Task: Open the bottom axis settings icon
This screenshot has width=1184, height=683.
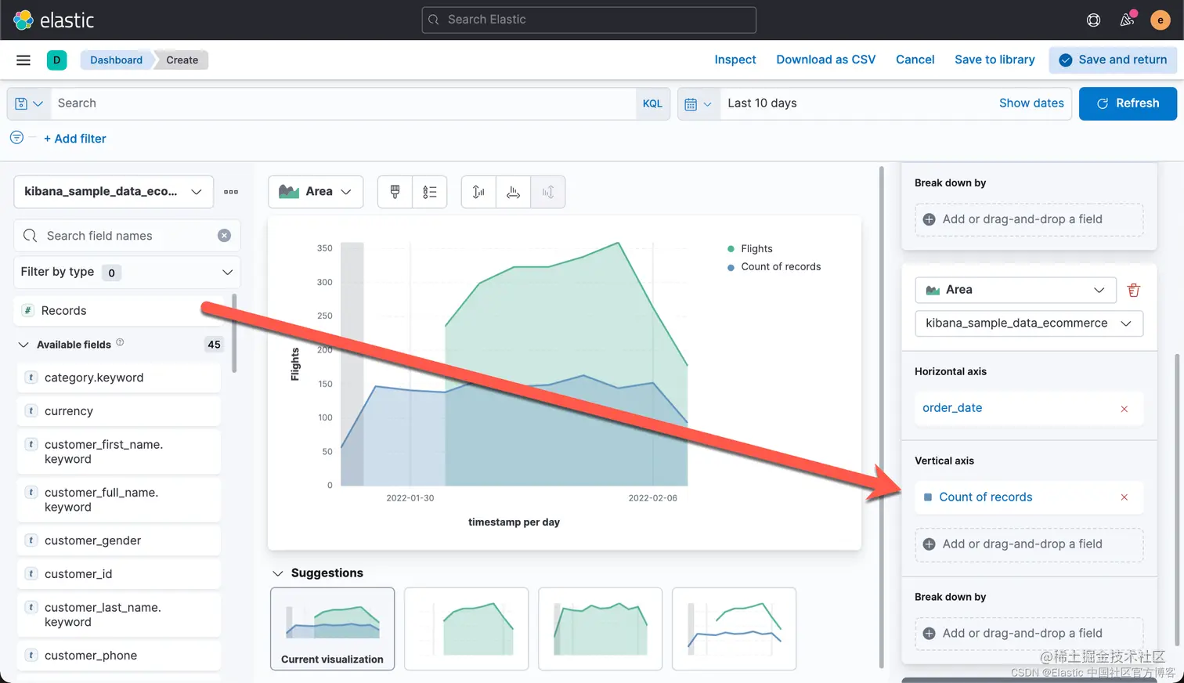Action: tap(513, 192)
